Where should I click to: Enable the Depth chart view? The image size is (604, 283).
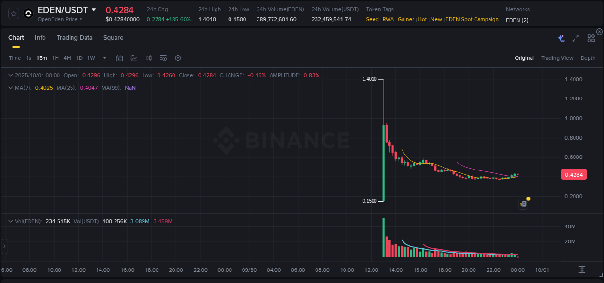pyautogui.click(x=588, y=58)
